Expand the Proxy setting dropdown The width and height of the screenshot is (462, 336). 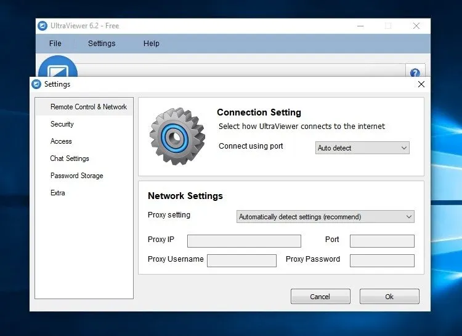point(325,217)
